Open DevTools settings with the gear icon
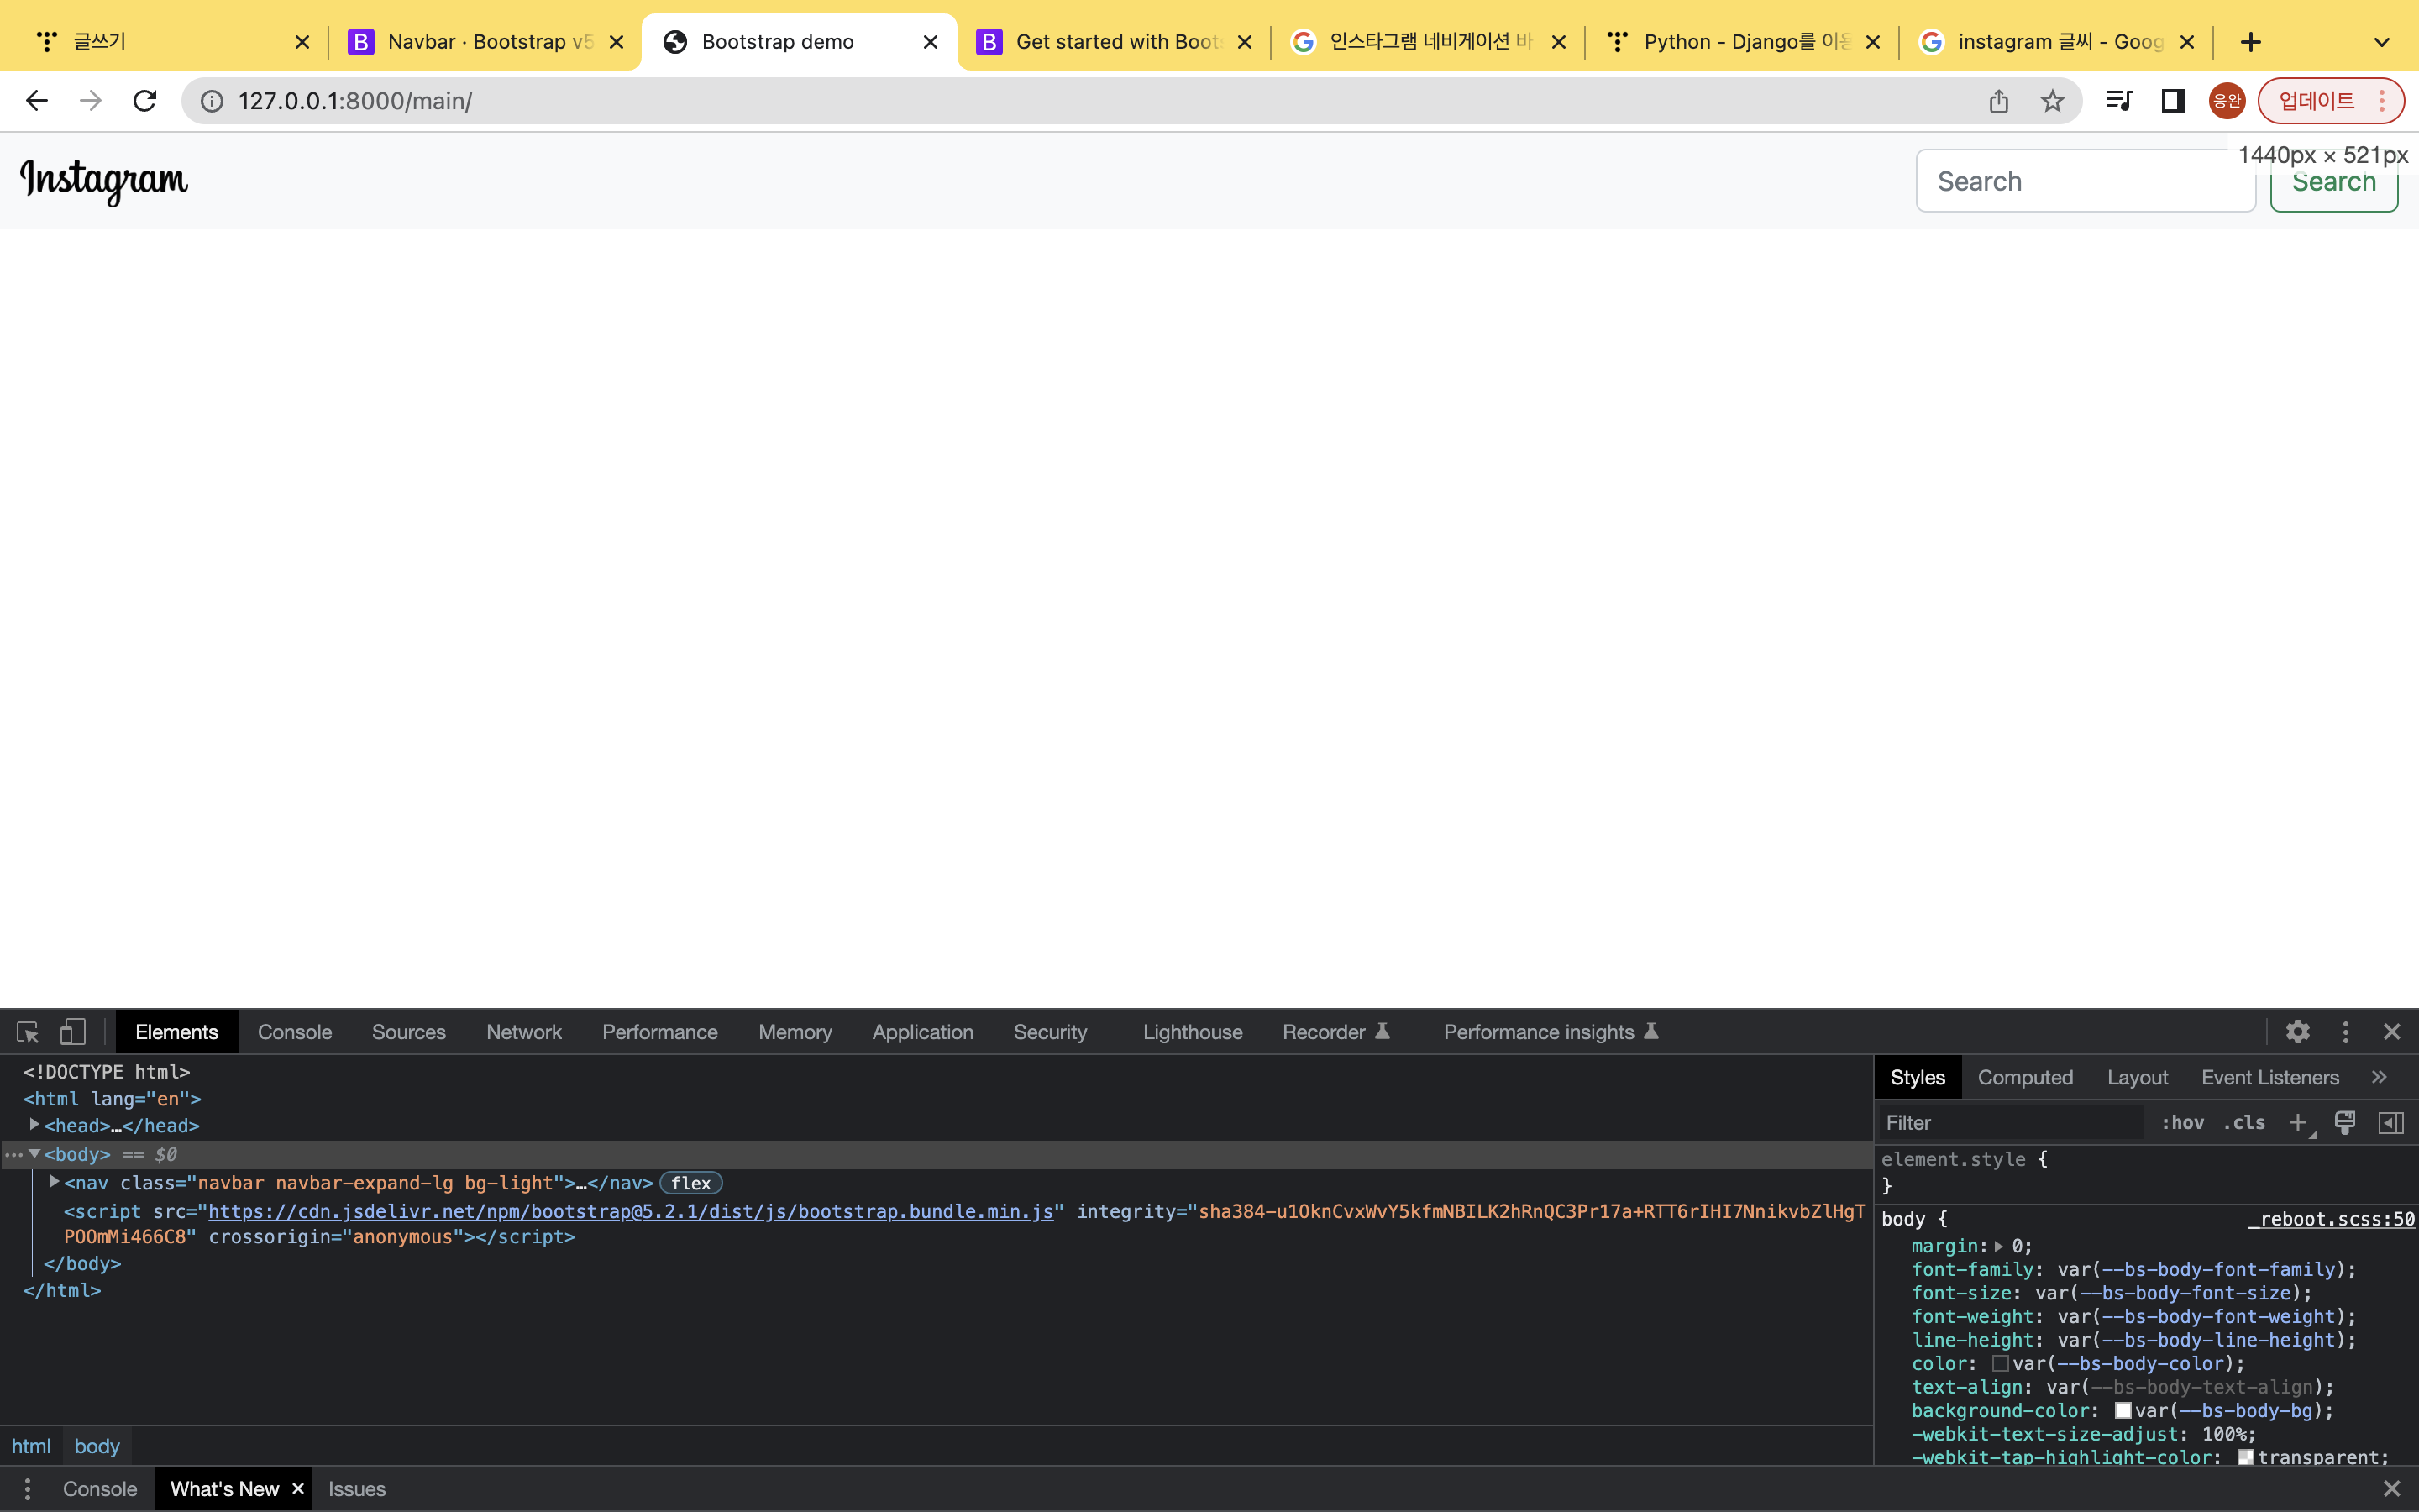 [2298, 1032]
